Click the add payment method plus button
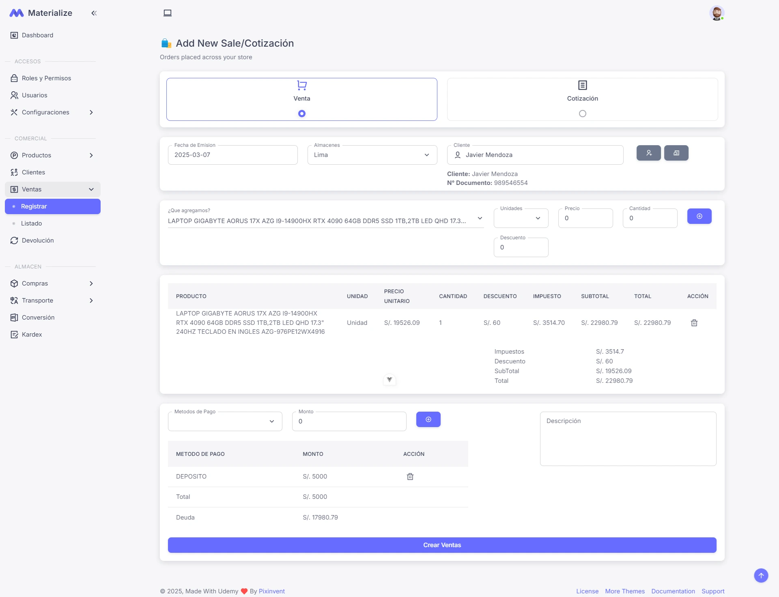Viewport: 779px width, 597px height. click(x=428, y=419)
